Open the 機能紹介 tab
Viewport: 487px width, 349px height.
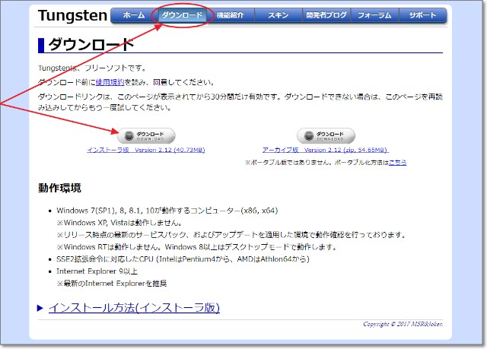click(x=232, y=15)
